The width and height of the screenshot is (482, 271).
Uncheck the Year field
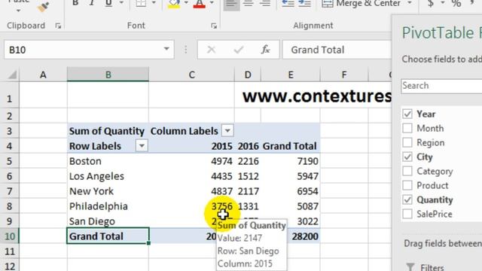tap(407, 114)
